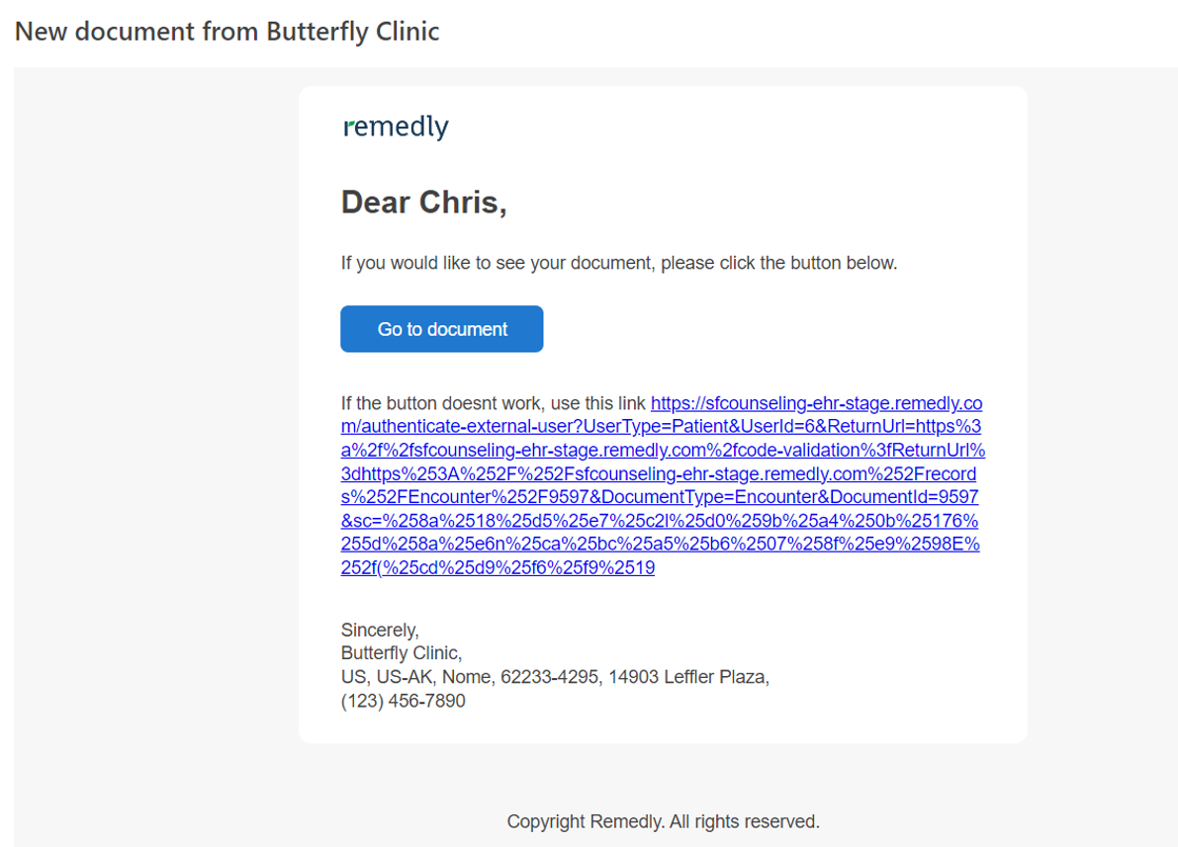Click link line containing Frecord

coord(658,473)
